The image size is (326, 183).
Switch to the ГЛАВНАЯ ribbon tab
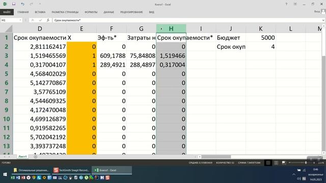pyautogui.click(x=23, y=12)
